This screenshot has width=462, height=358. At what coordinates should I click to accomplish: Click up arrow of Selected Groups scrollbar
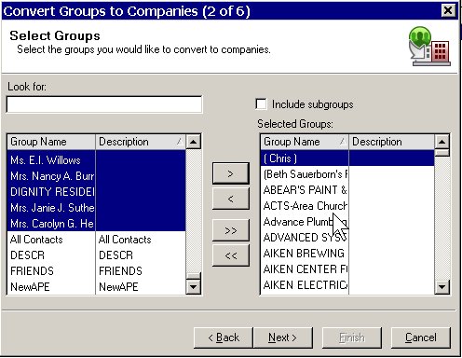point(442,142)
